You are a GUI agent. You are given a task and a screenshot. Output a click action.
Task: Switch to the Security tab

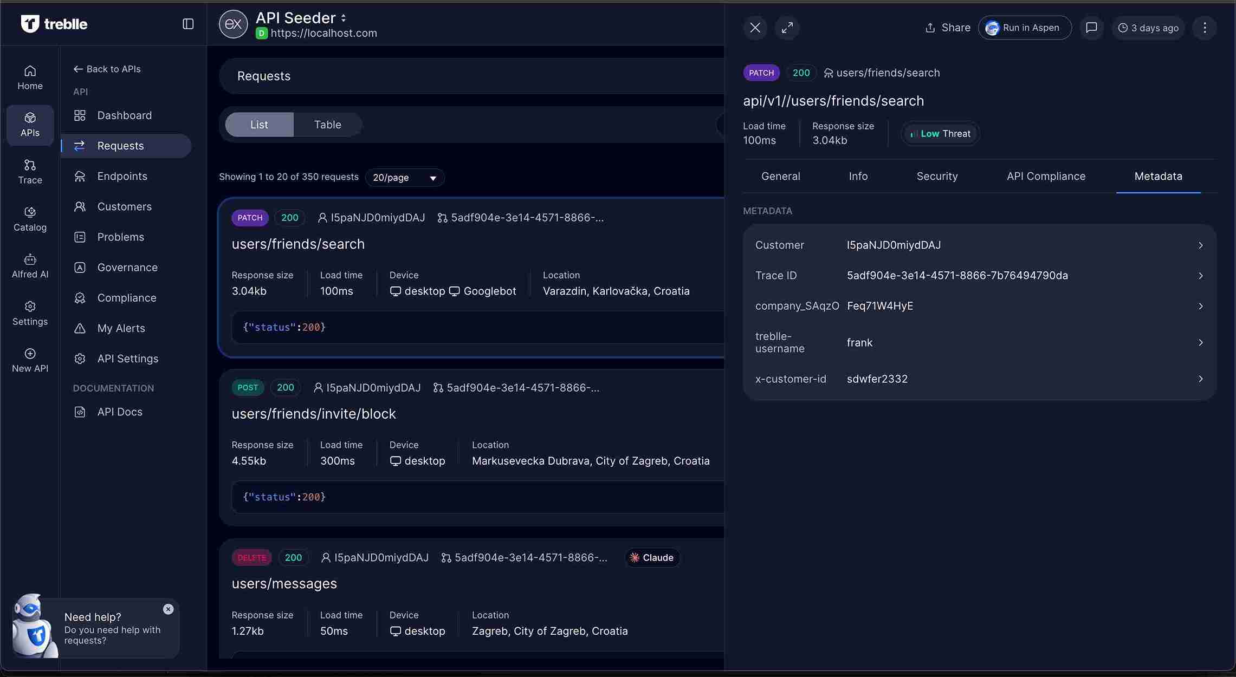[937, 176]
